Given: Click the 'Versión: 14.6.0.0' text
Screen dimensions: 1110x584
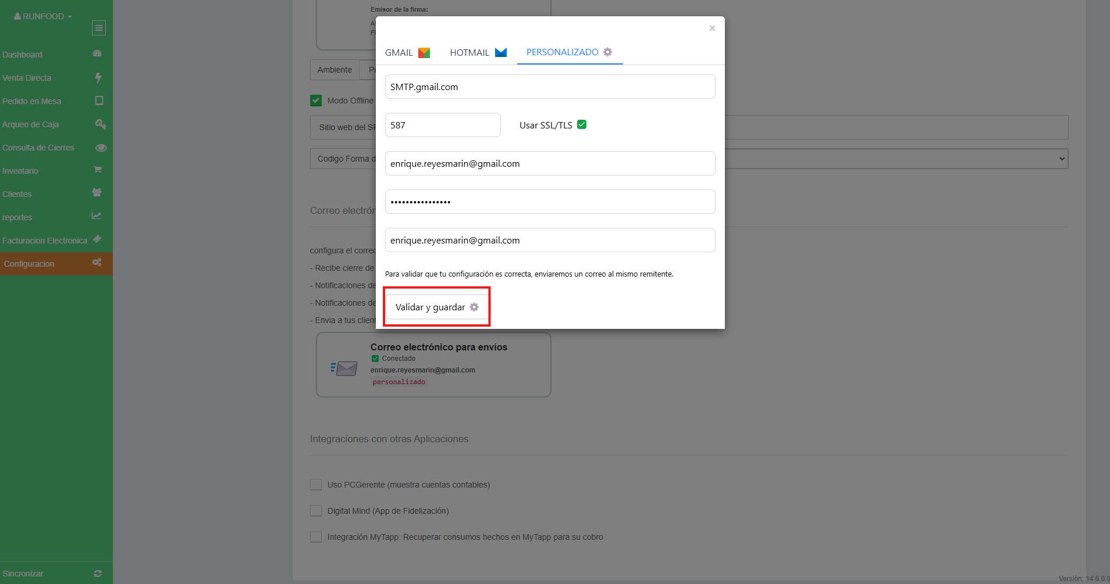Looking at the screenshot, I should [x=1084, y=579].
